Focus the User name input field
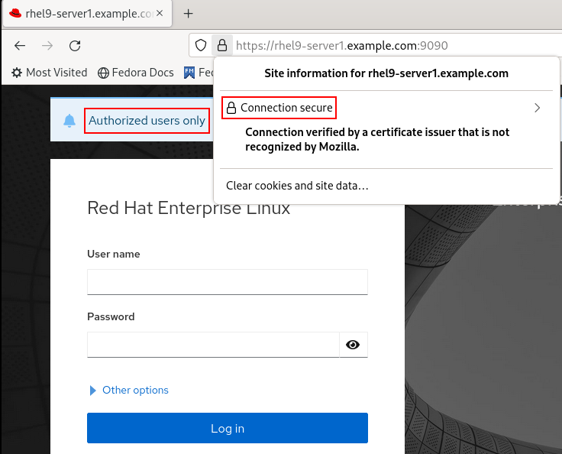This screenshot has width=562, height=454. click(x=227, y=281)
